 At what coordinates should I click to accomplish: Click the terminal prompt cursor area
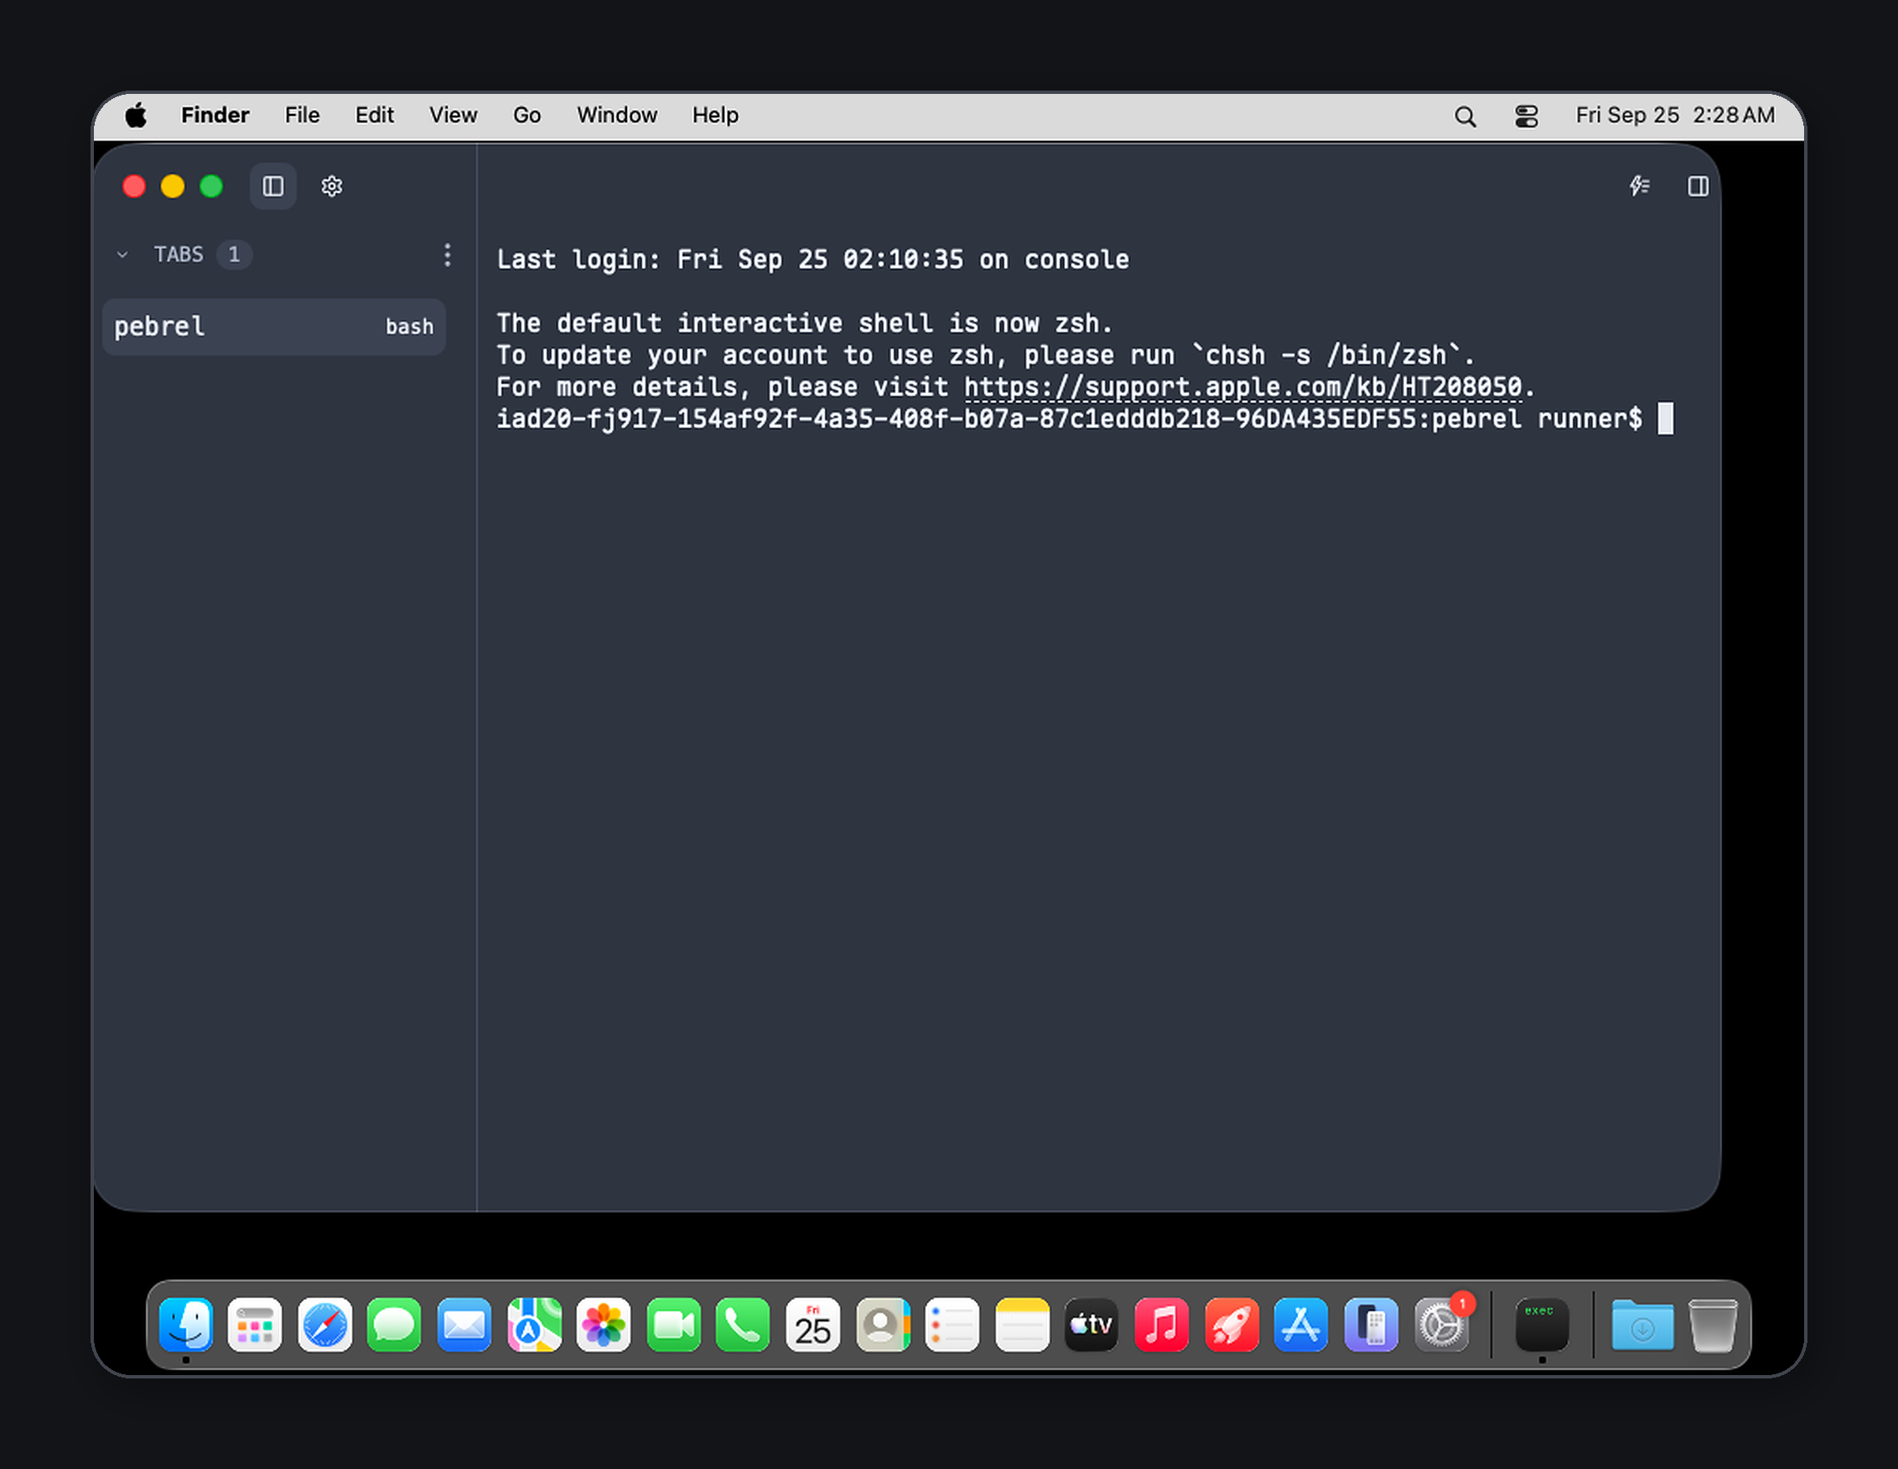click(1665, 419)
